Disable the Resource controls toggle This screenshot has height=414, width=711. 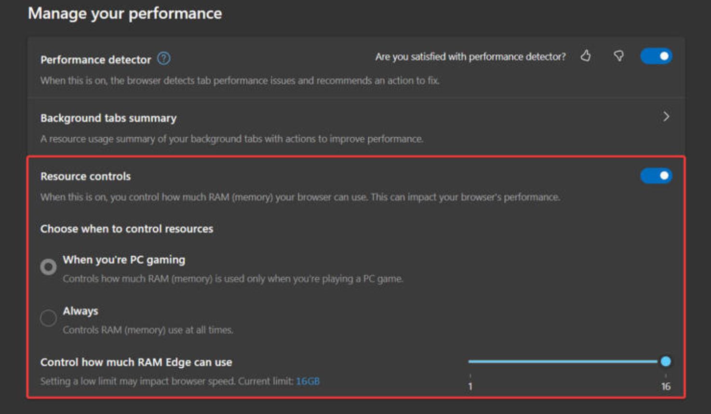coord(656,176)
